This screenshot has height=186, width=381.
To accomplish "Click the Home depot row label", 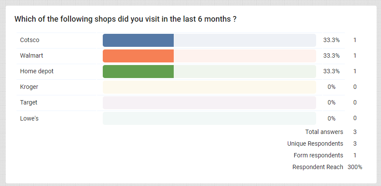I will tap(37, 71).
